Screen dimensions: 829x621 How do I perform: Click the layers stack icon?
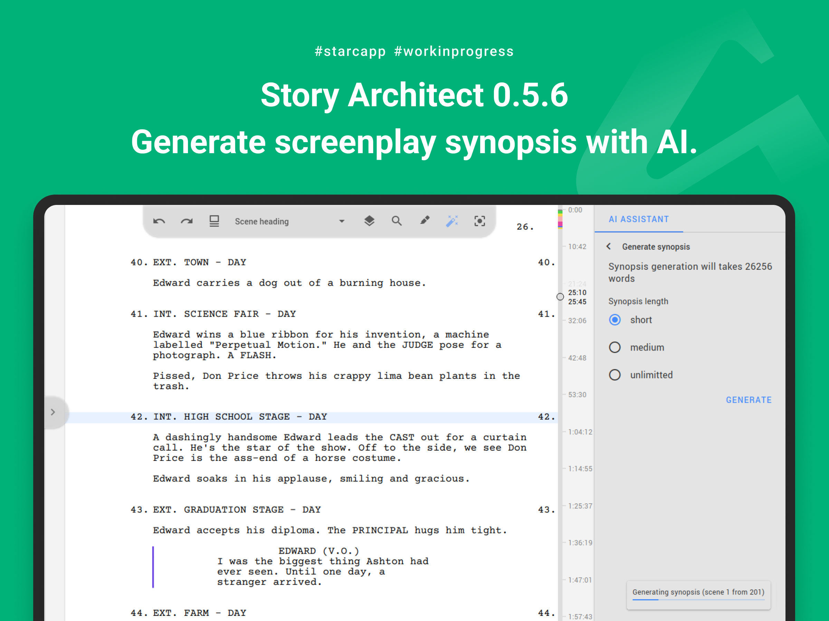[x=369, y=221]
